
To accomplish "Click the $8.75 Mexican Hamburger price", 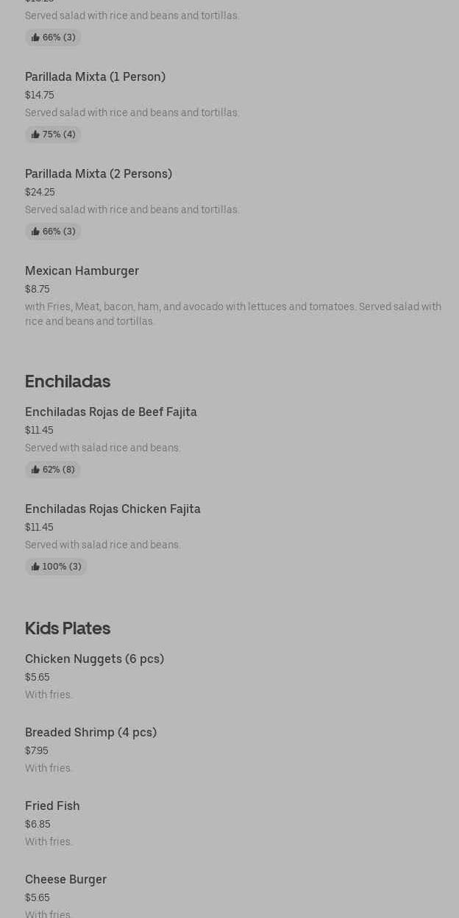I will pyautogui.click(x=38, y=290).
